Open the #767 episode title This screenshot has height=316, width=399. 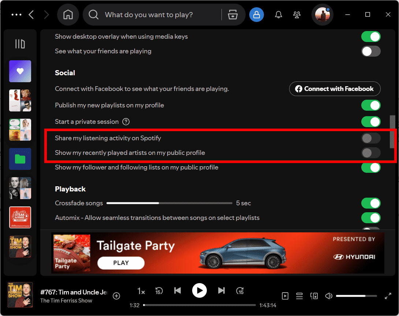point(74,292)
